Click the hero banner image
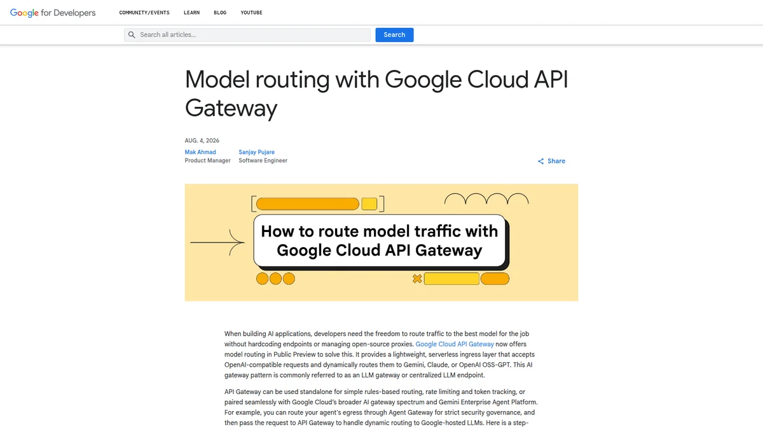The width and height of the screenshot is (763, 429). tap(381, 242)
